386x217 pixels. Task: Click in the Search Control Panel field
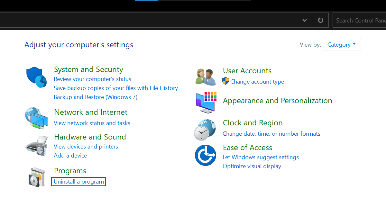pyautogui.click(x=359, y=20)
